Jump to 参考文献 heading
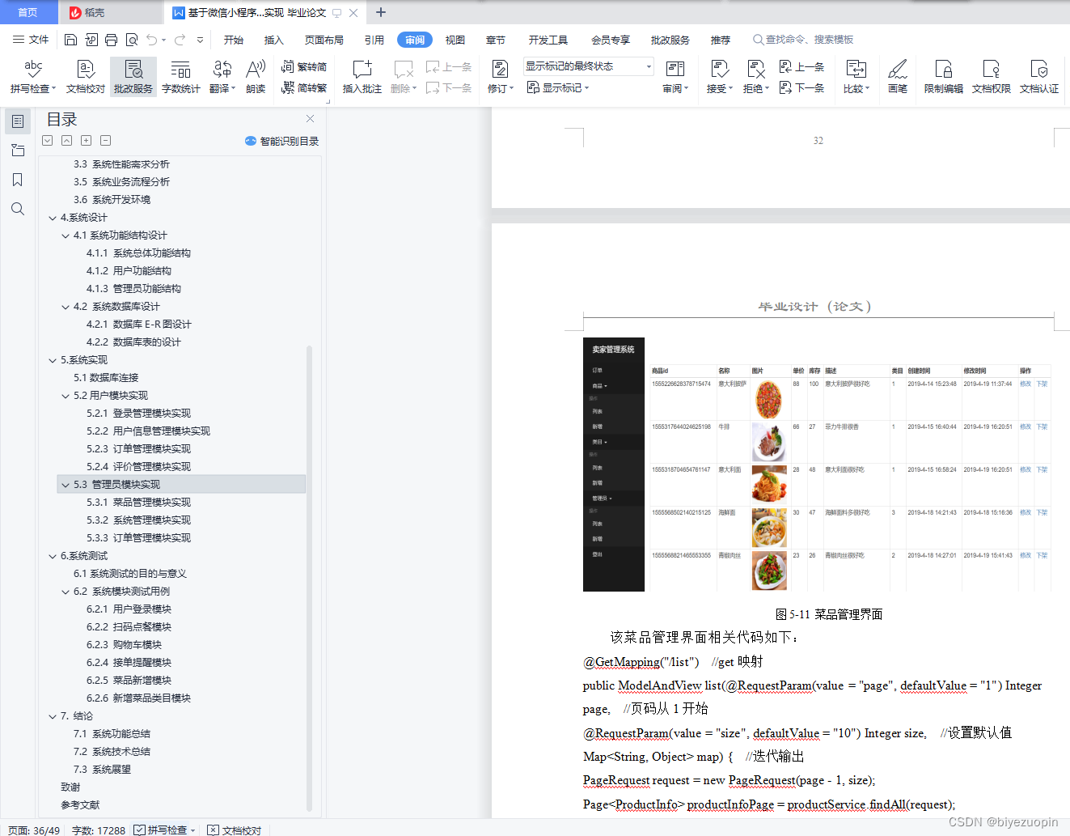The width and height of the screenshot is (1070, 836). point(80,805)
